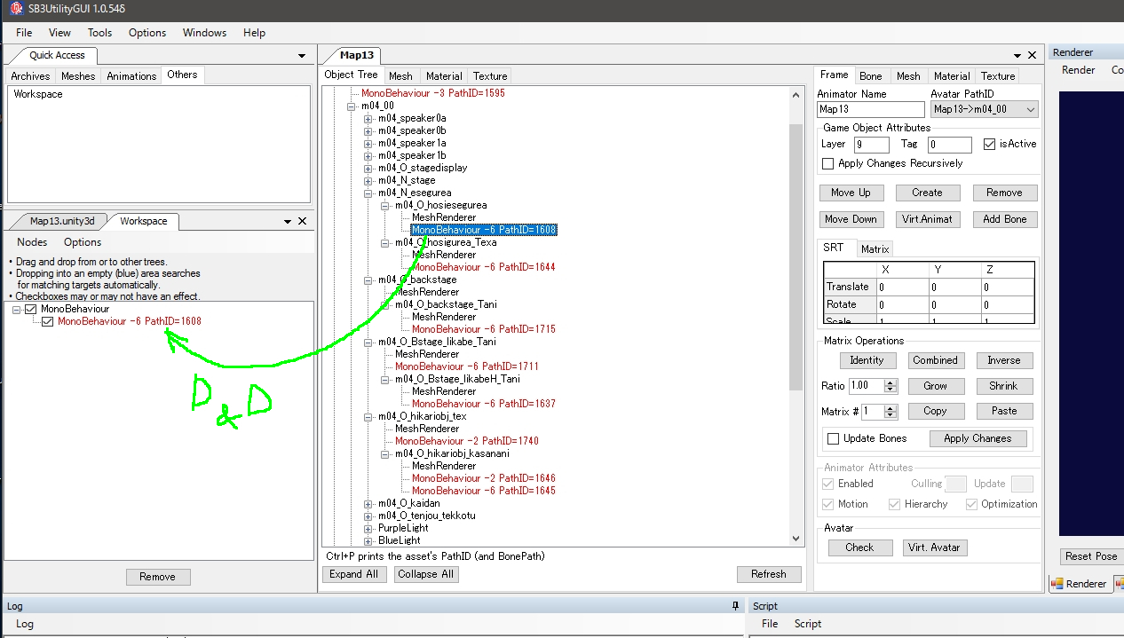Close the Workspace panel with X
The image size is (1124, 638).
coord(302,221)
